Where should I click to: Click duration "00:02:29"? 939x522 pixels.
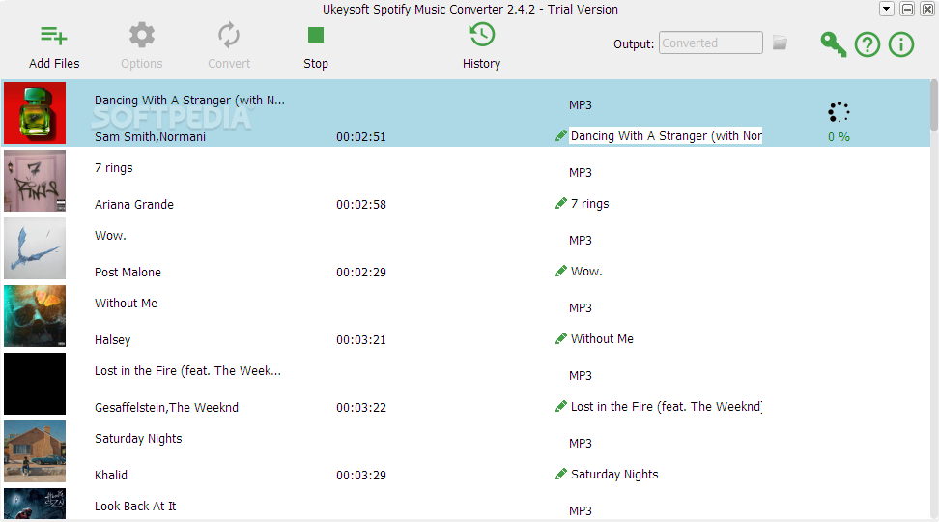(361, 273)
